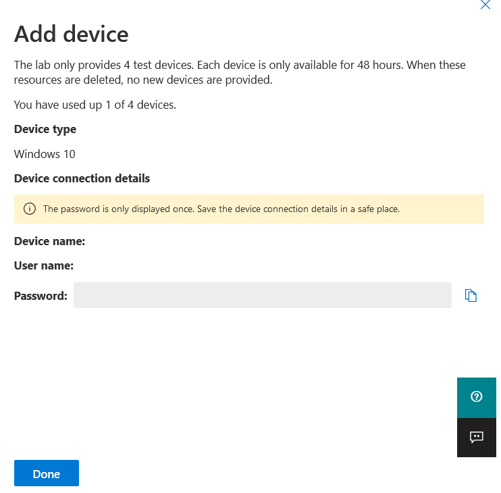Close the Add device panel
Viewport: 501px width, 493px height.
click(x=485, y=5)
